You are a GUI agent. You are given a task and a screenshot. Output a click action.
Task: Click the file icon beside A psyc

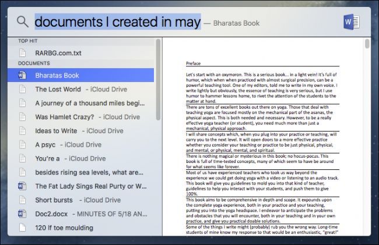pos(23,144)
